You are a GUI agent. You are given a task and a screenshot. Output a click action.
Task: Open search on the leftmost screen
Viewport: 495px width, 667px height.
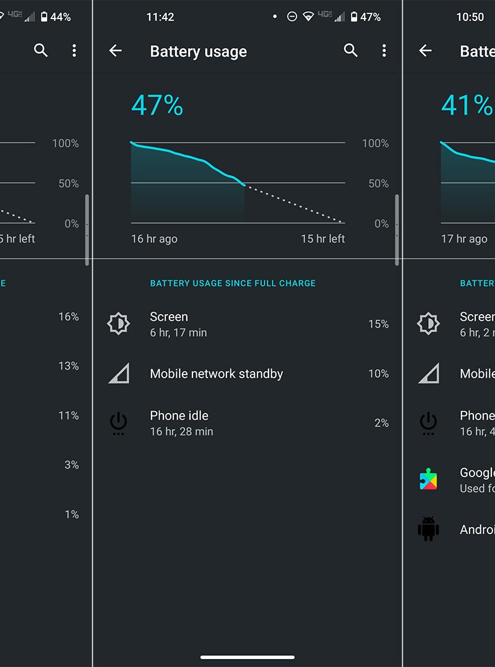click(x=41, y=51)
